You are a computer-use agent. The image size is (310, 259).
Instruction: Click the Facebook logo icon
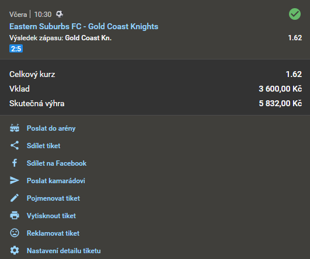[15, 163]
